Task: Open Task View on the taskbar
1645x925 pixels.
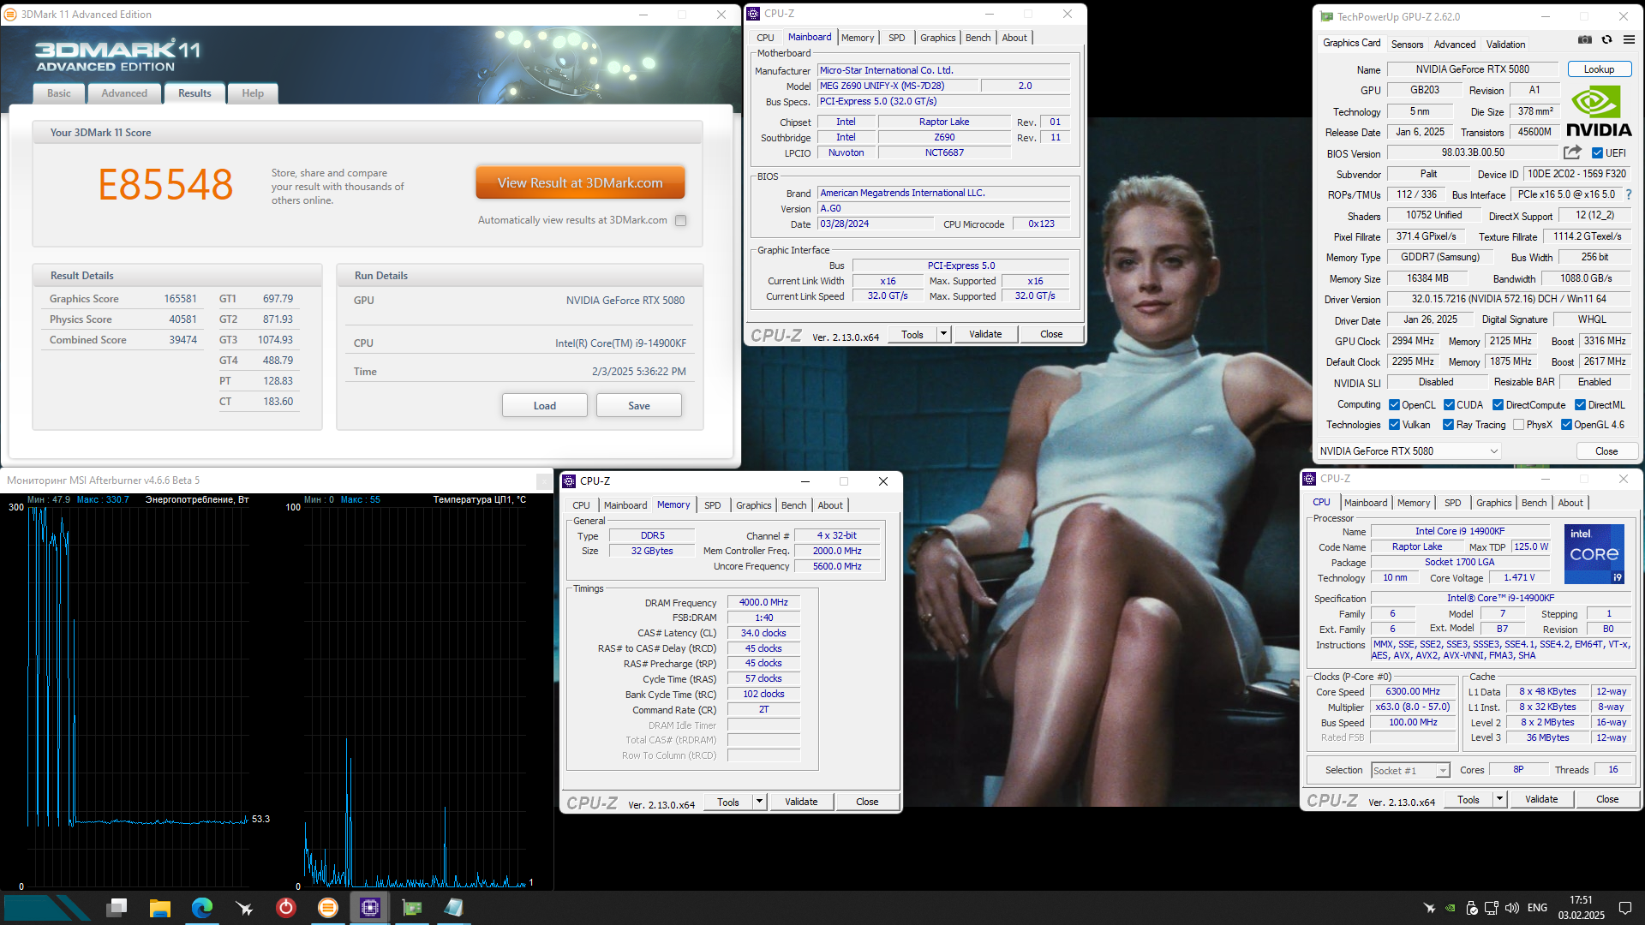Action: [117, 907]
